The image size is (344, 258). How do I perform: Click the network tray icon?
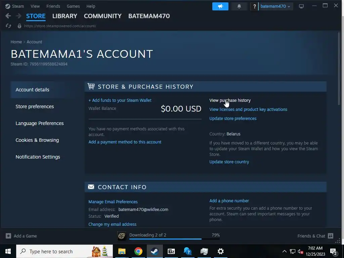[x=292, y=251]
